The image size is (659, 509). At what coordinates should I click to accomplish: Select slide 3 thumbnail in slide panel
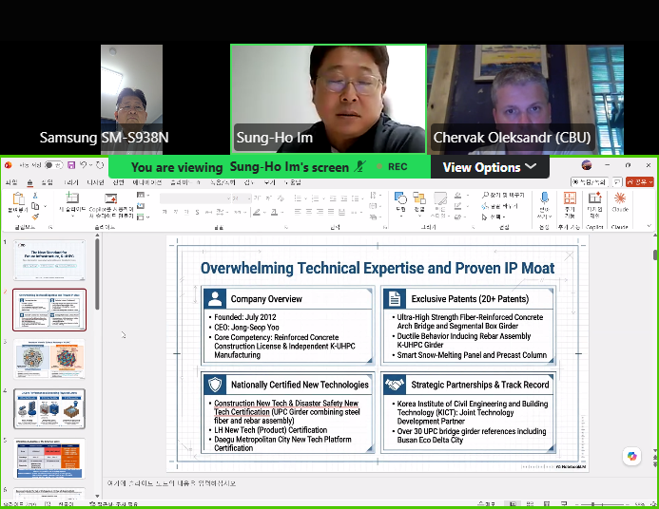(49, 359)
